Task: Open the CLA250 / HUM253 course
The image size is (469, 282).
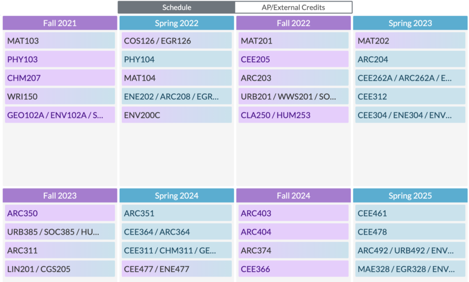Action: point(294,115)
